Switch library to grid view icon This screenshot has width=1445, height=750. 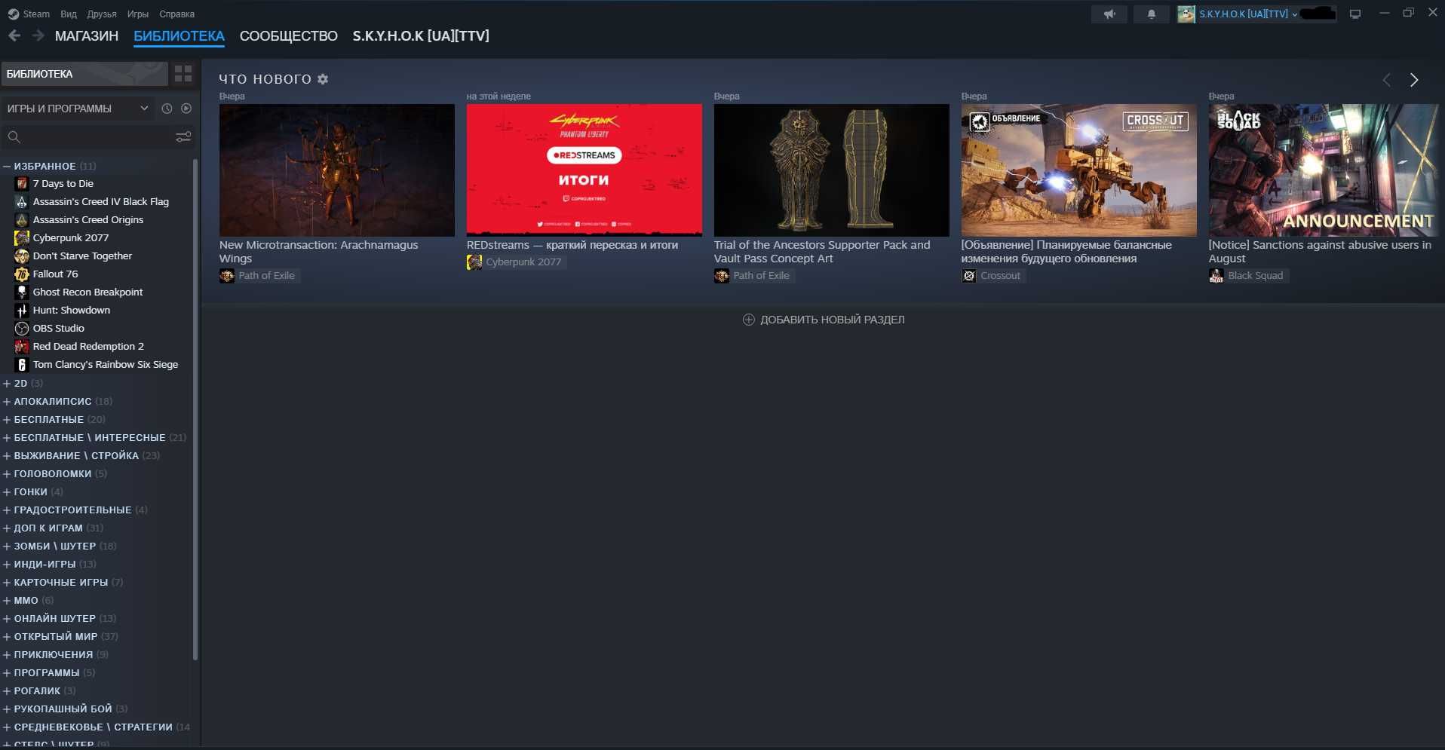(x=183, y=73)
